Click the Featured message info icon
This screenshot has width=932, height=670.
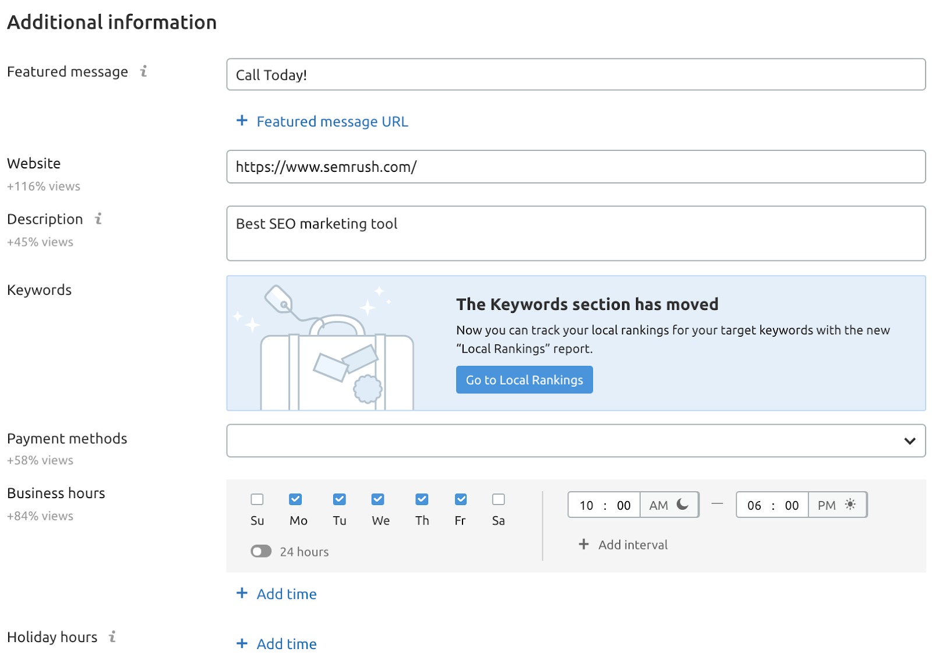click(143, 71)
